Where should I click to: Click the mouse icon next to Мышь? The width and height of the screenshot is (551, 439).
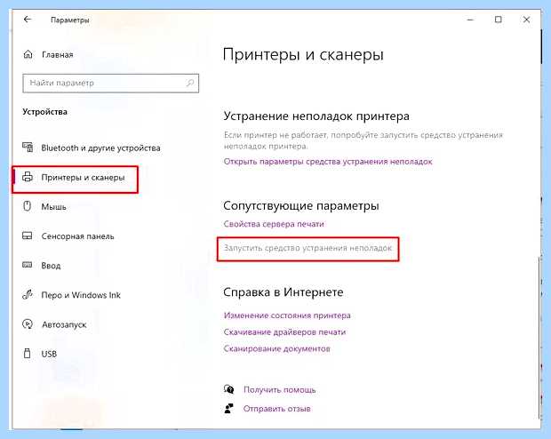click(x=28, y=206)
